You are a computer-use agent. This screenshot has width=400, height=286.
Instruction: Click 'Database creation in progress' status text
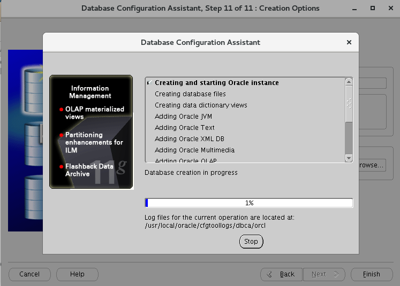(191, 173)
